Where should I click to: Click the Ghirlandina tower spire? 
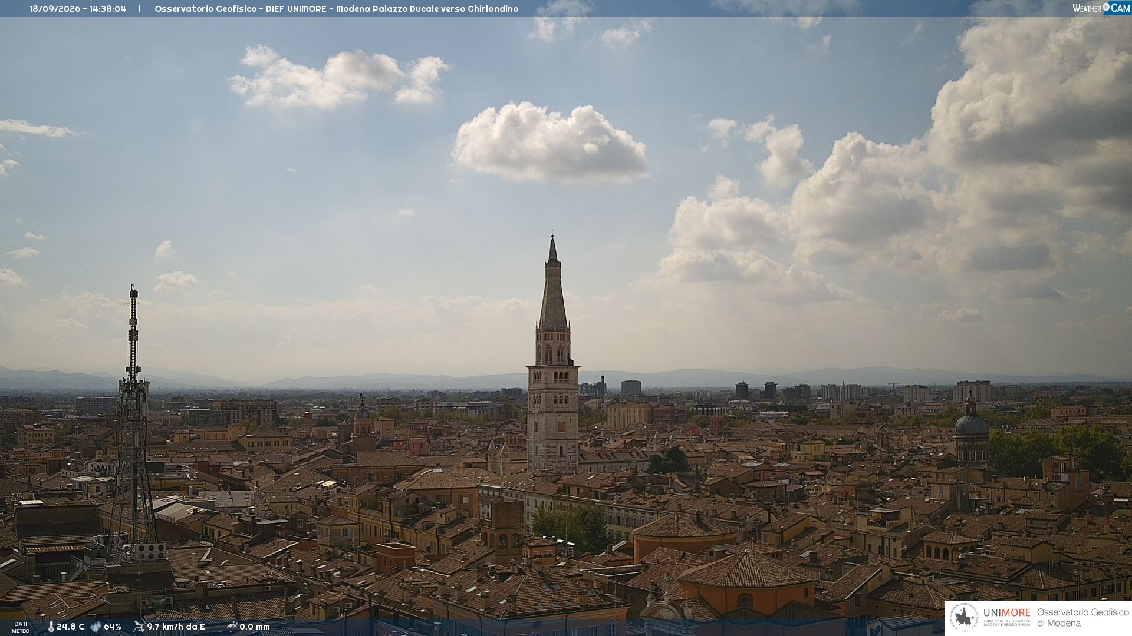pyautogui.click(x=552, y=283)
